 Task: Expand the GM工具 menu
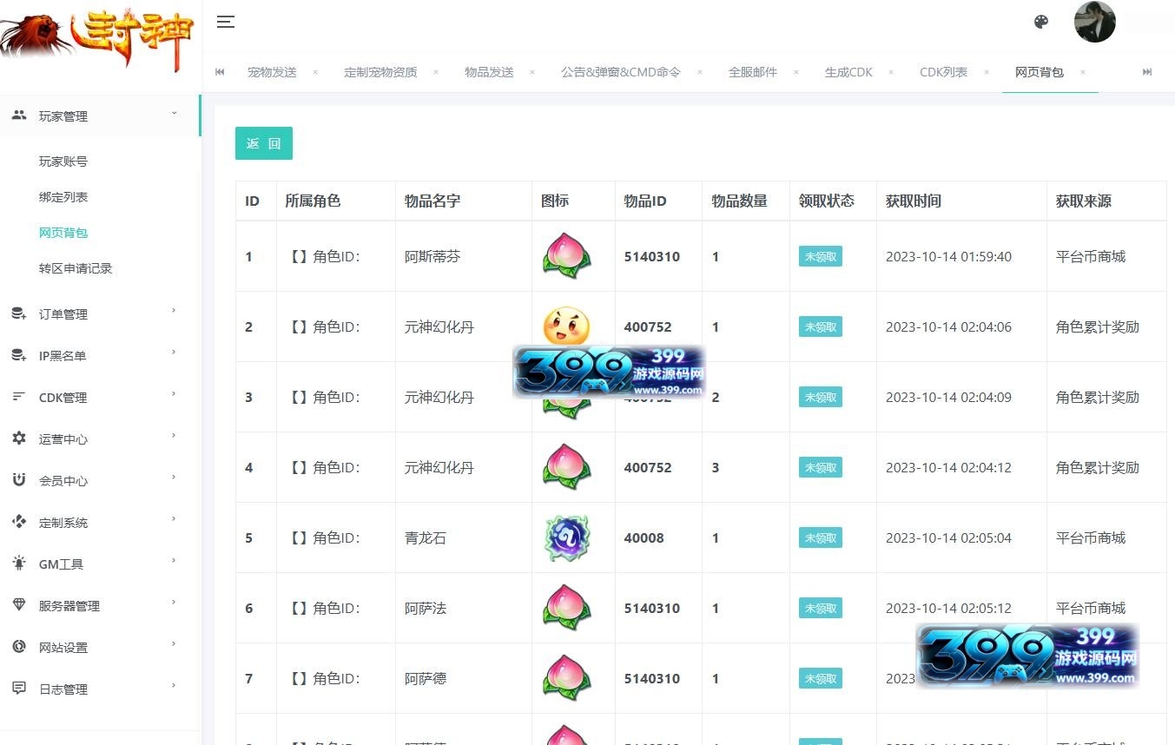[174, 560]
